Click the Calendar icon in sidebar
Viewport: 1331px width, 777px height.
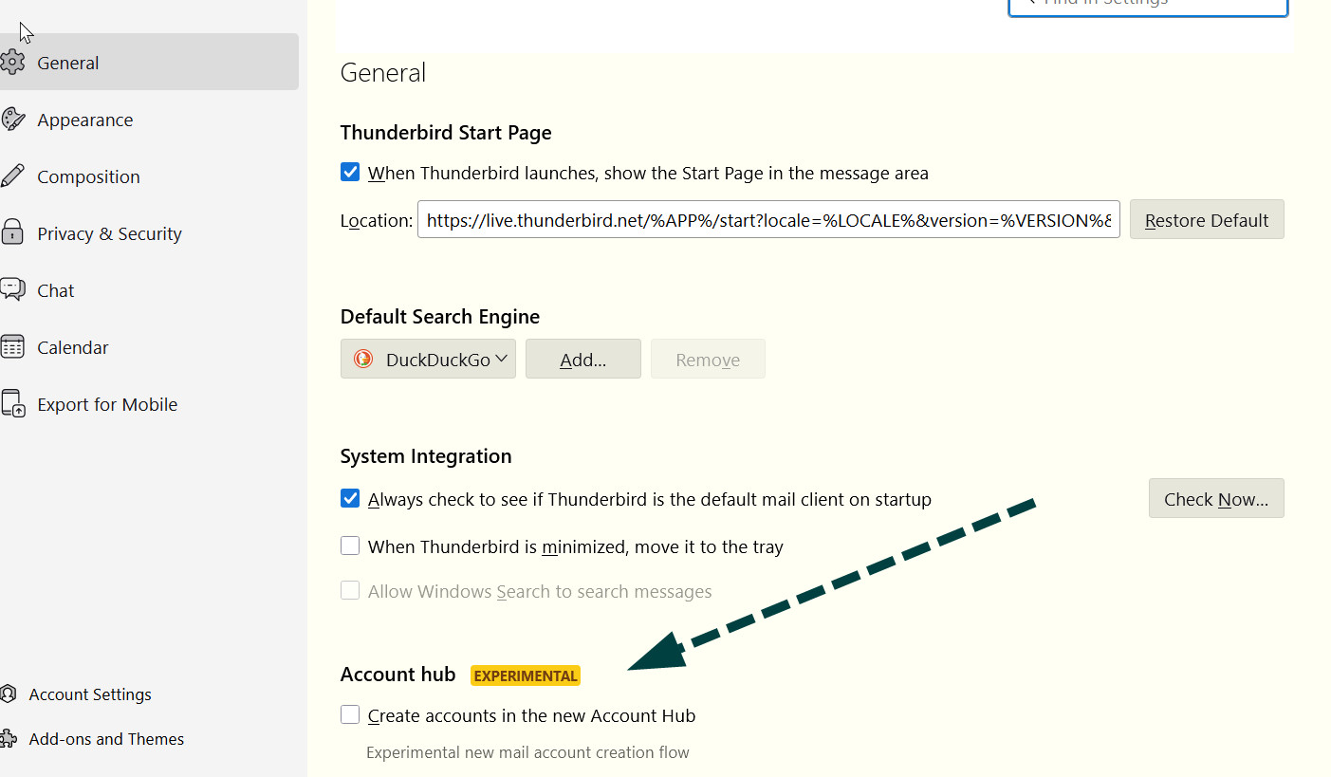pyautogui.click(x=12, y=347)
